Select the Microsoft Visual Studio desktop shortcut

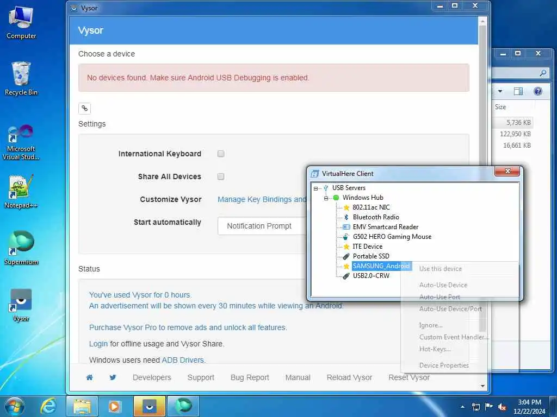point(21,142)
